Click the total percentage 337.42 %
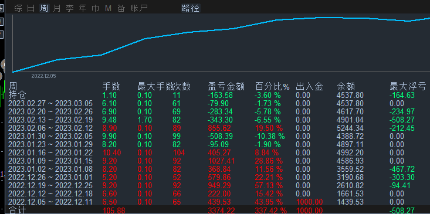 point(271,210)
